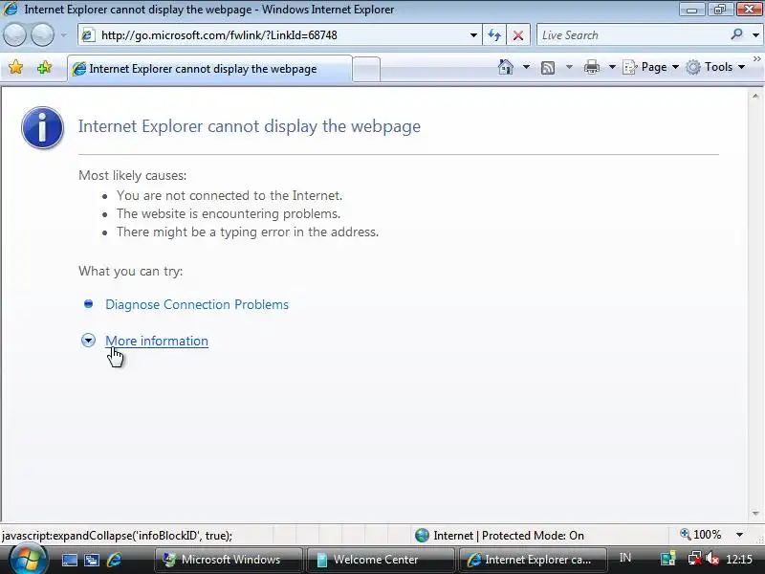Switch to Welcome Center taskbar button
This screenshot has height=574, width=765.
(381, 560)
